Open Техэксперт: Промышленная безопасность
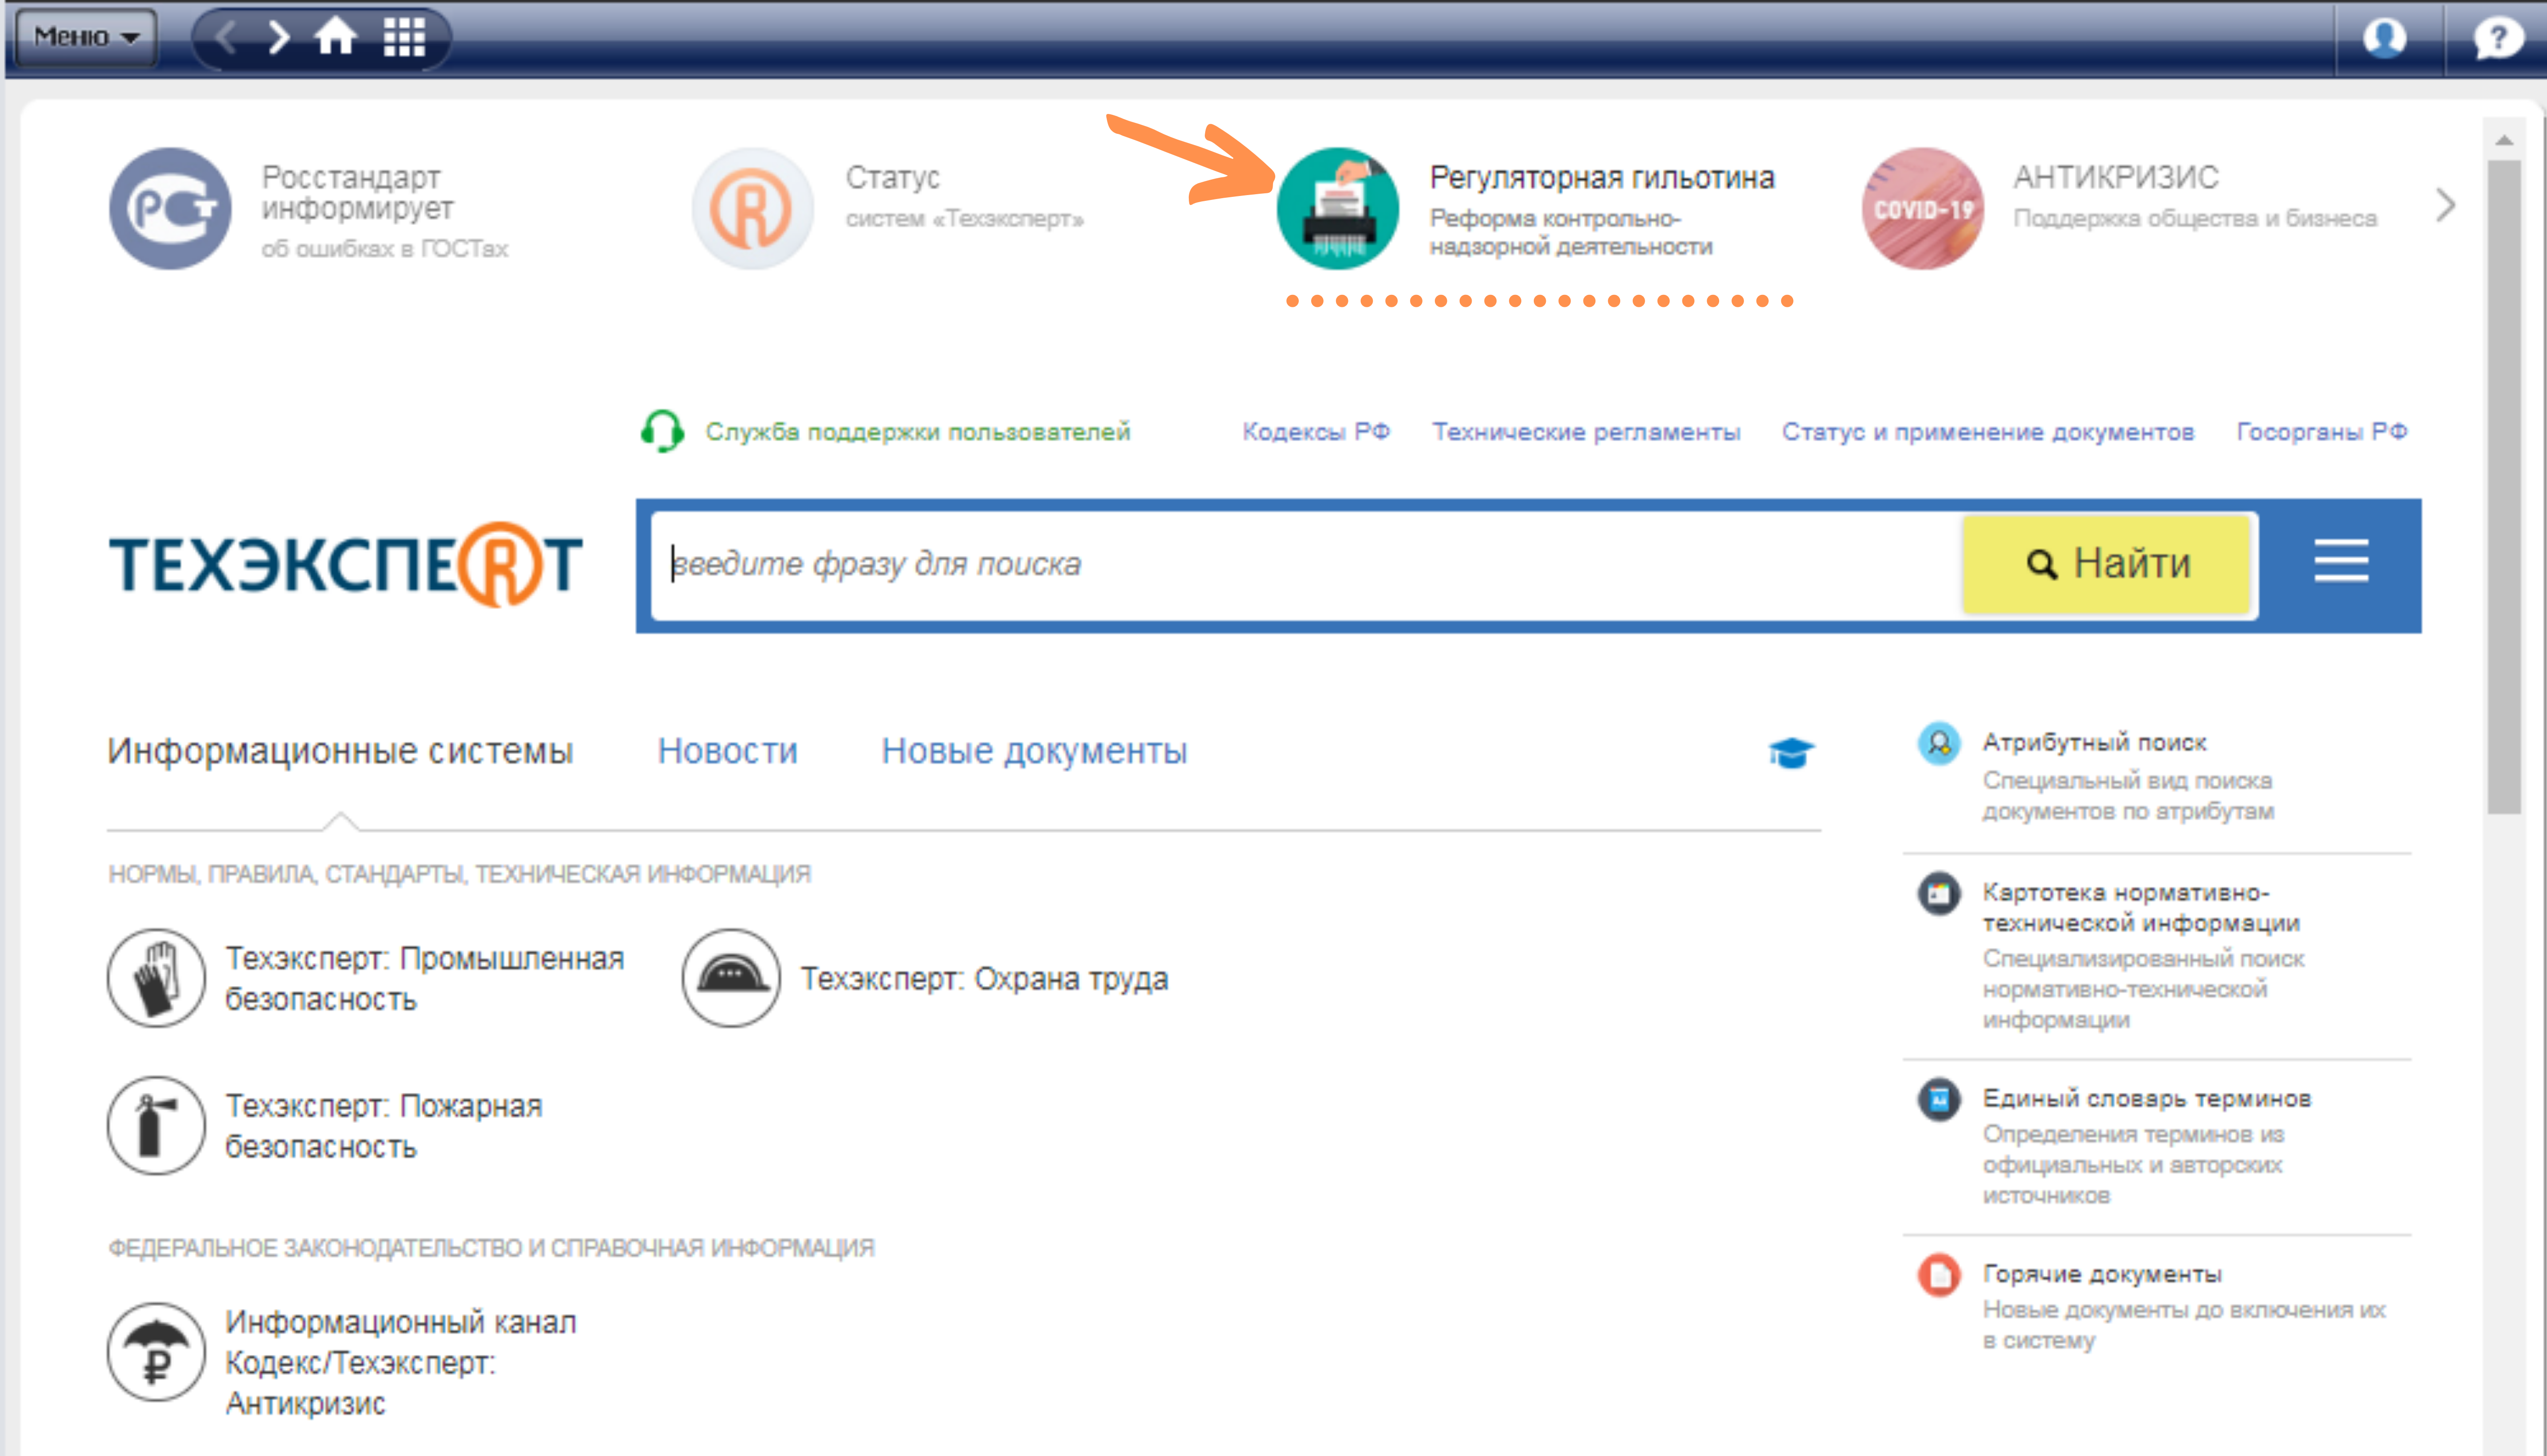Image resolution: width=2547 pixels, height=1456 pixels. pos(424,978)
